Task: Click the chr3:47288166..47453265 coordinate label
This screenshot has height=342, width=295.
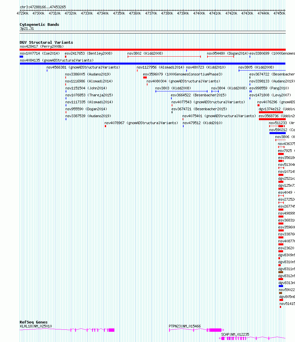Action: click(x=43, y=7)
